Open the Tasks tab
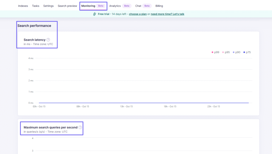This screenshot has height=154, width=272. coord(36,6)
